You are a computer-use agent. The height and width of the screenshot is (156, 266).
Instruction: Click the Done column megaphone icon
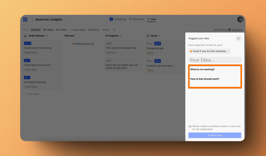coord(148,36)
